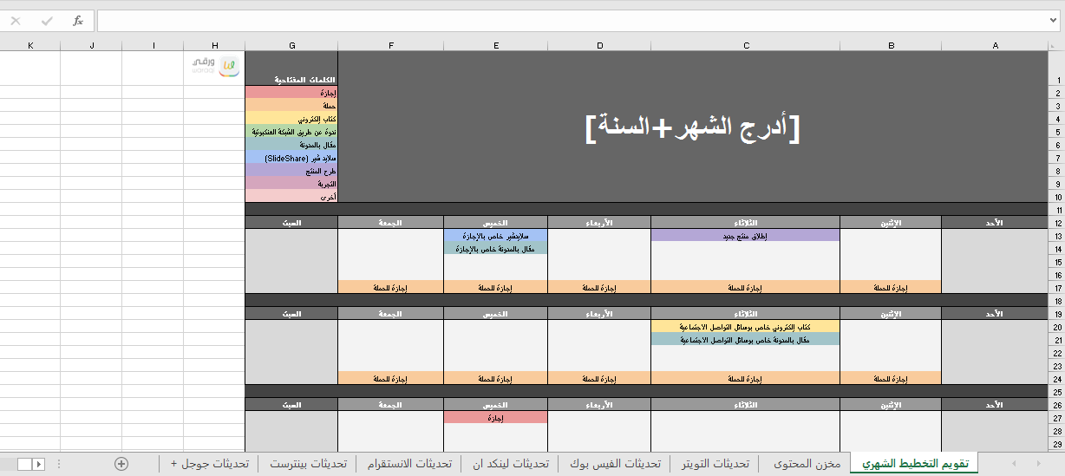Select the تحديثات الانستقرام sheet tab
Screen dimensions: 1065x476
(408, 464)
